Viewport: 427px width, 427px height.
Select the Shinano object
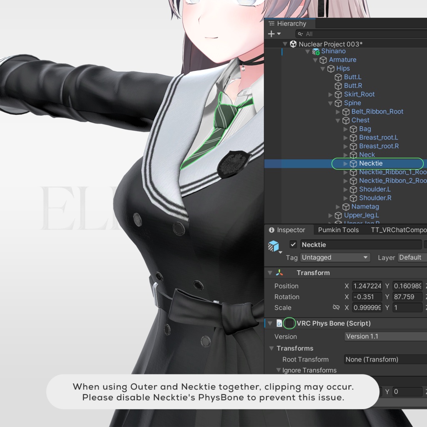click(x=333, y=51)
